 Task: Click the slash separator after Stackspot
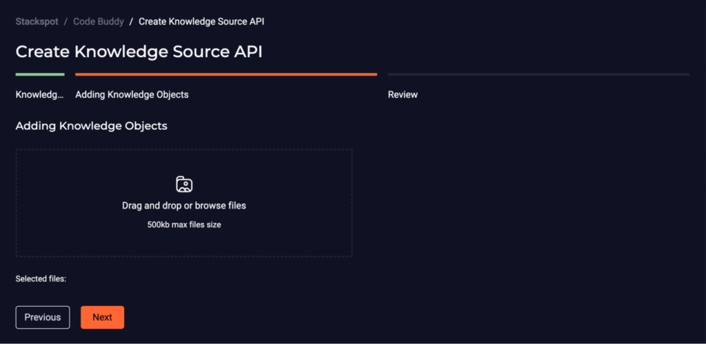(65, 21)
